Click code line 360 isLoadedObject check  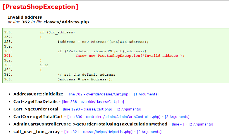coord(102,51)
